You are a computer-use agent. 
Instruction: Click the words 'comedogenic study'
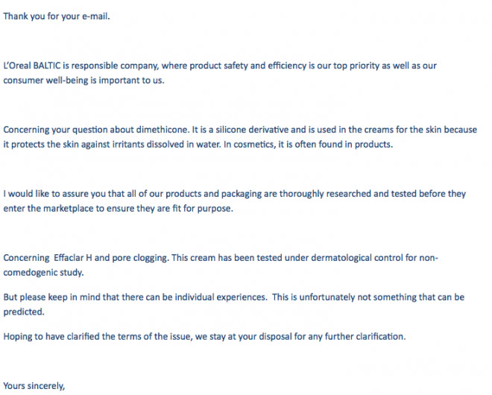coord(43,272)
